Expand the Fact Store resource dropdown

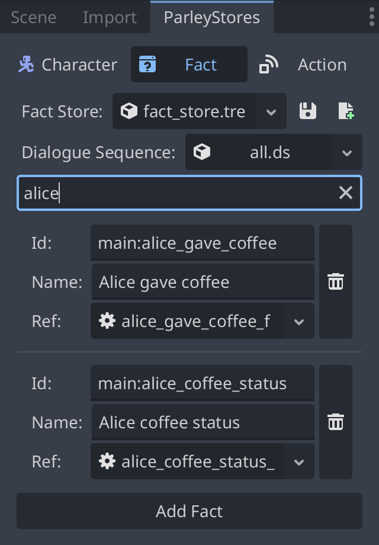271,111
